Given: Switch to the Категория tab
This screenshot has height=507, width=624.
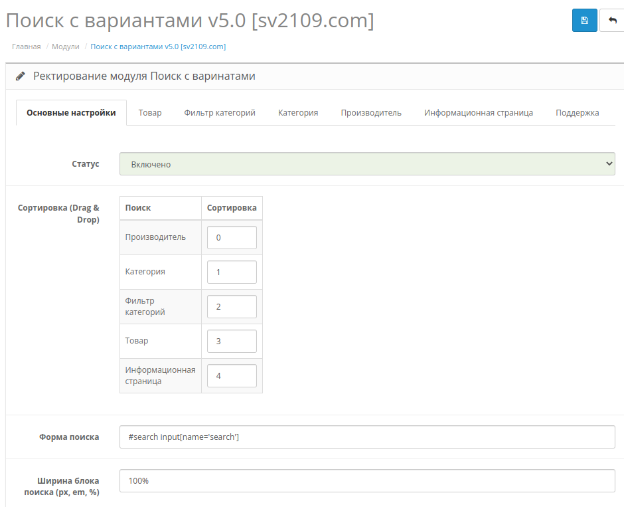Looking at the screenshot, I should tap(298, 113).
